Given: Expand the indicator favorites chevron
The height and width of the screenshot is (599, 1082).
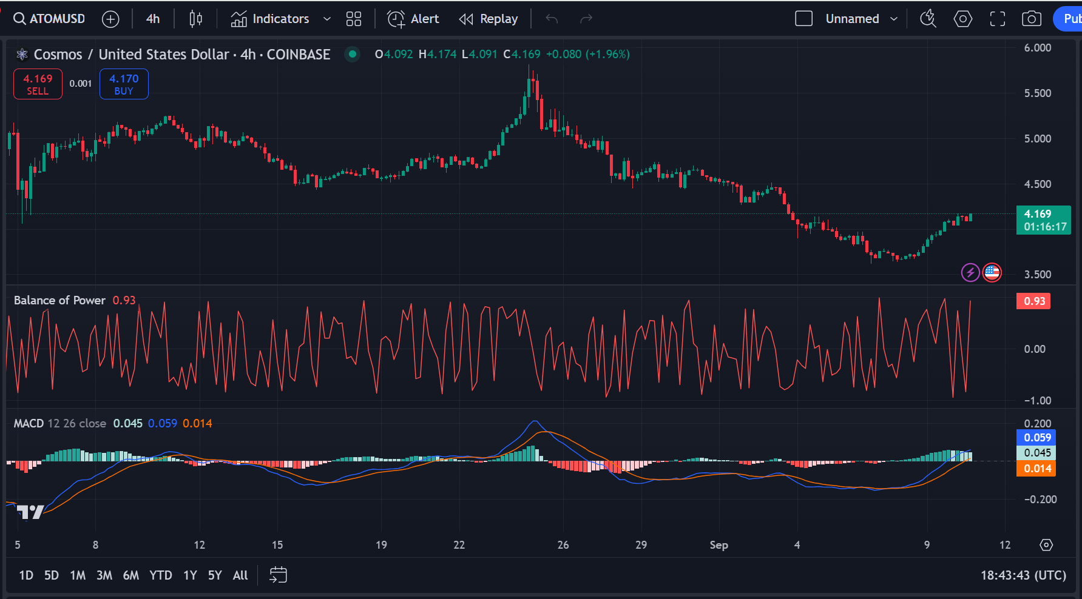Looking at the screenshot, I should click(x=327, y=19).
